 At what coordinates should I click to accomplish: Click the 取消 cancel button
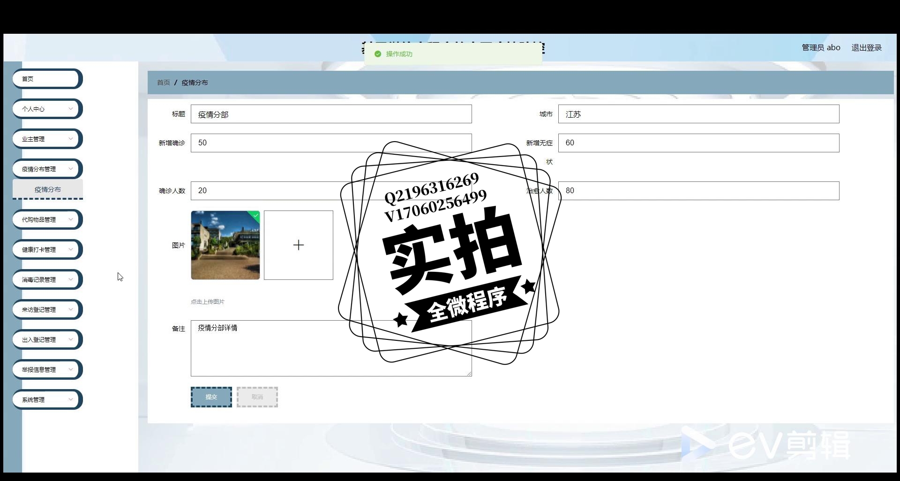click(257, 397)
